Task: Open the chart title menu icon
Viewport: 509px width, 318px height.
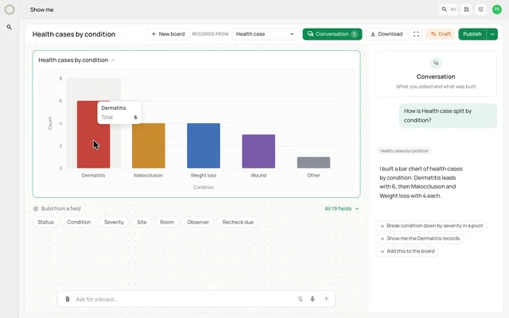Action: 113,60
